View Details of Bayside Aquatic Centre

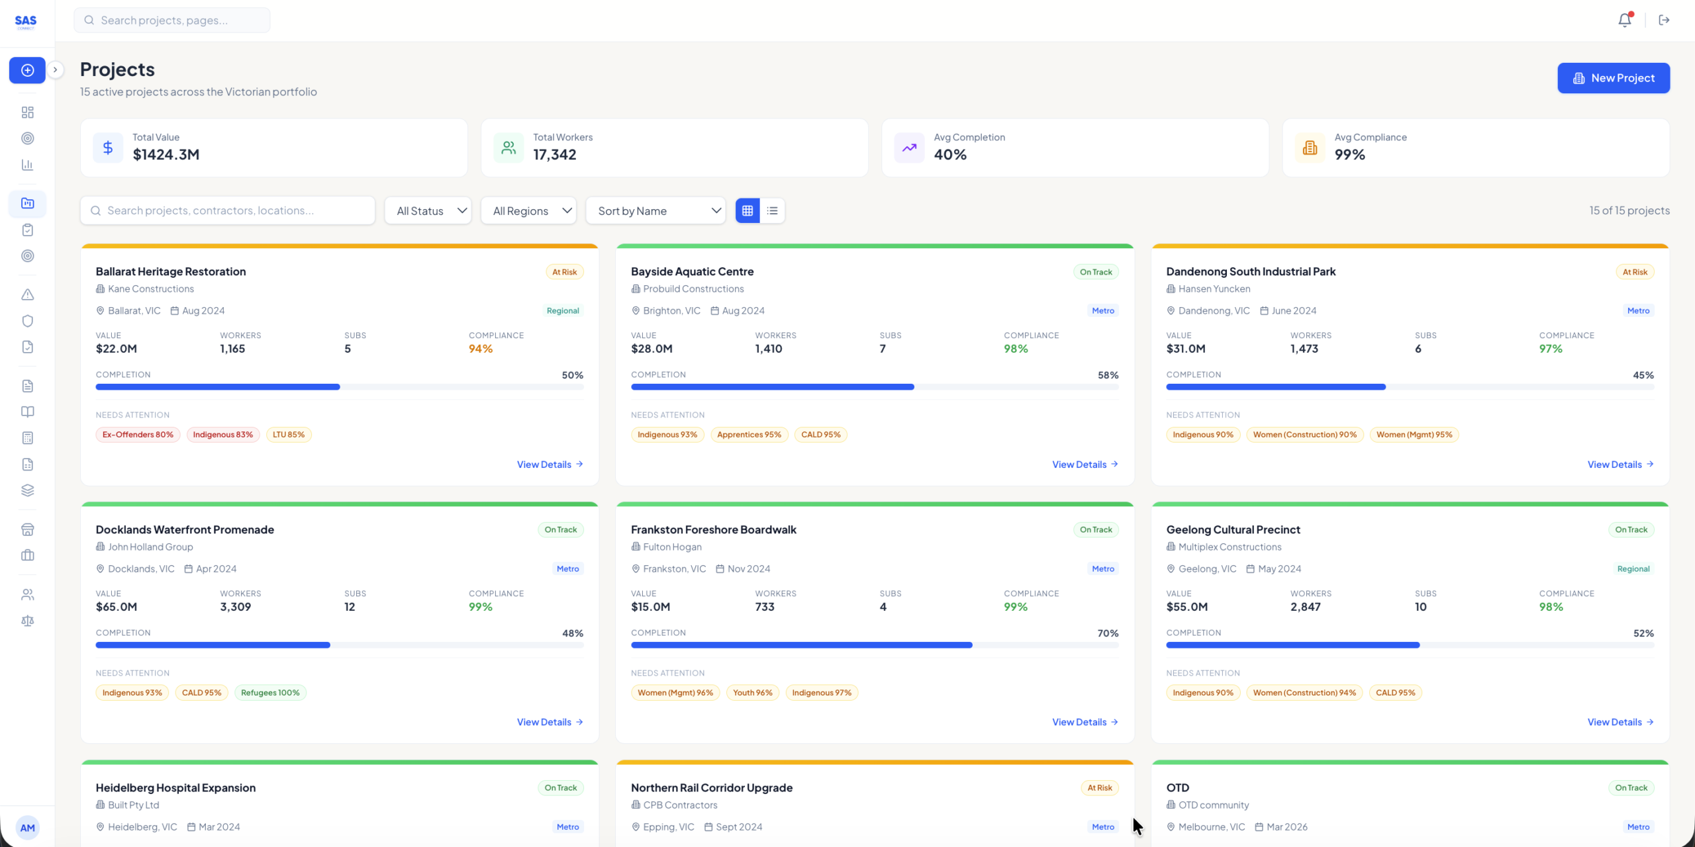[1085, 465]
